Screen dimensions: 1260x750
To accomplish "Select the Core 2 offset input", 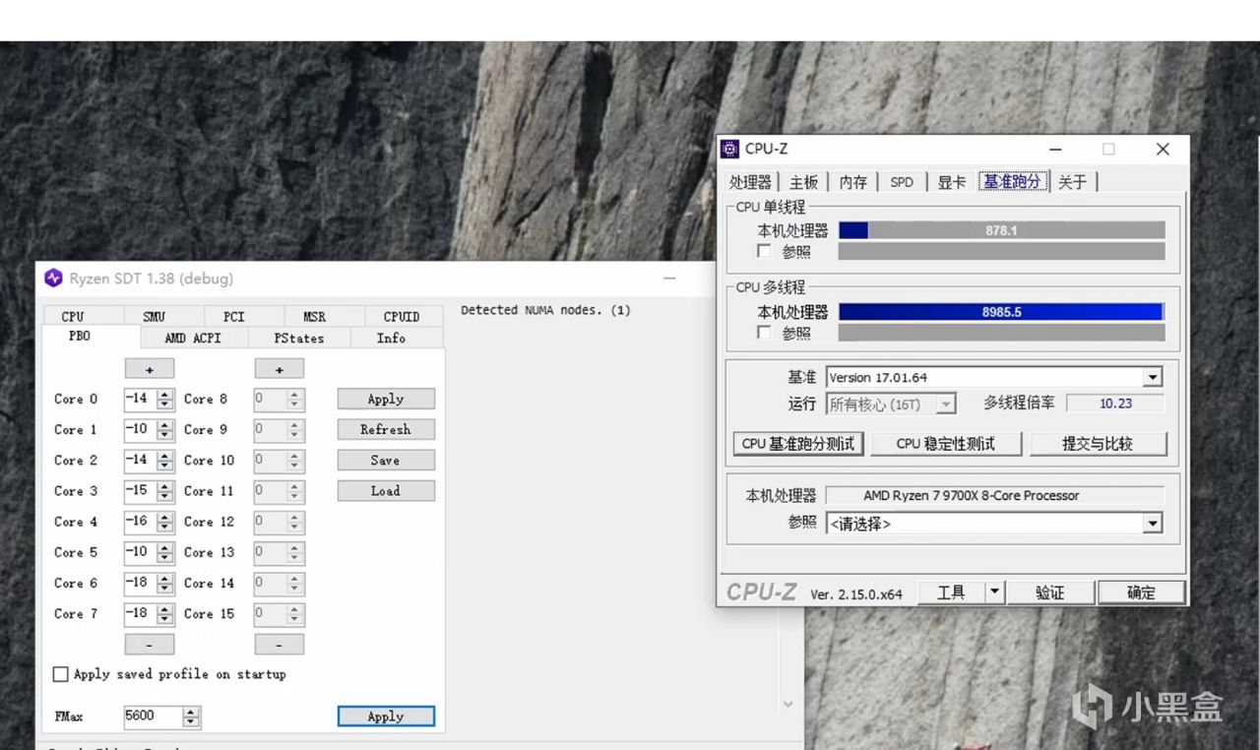I will click(x=140, y=461).
